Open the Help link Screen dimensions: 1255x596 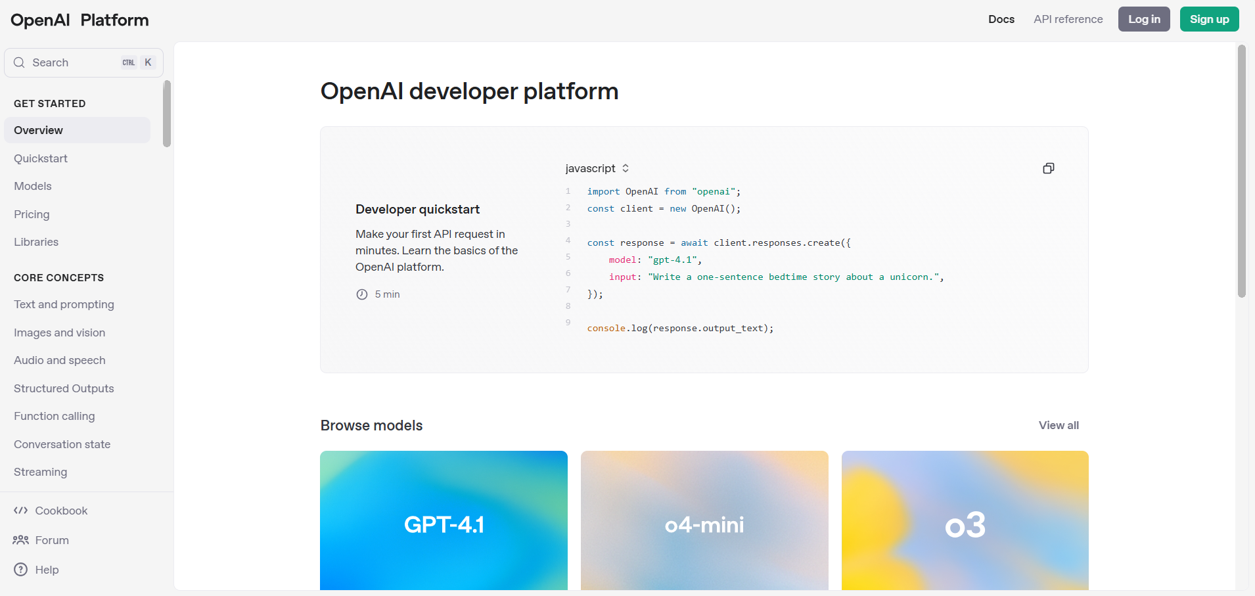pyautogui.click(x=37, y=570)
